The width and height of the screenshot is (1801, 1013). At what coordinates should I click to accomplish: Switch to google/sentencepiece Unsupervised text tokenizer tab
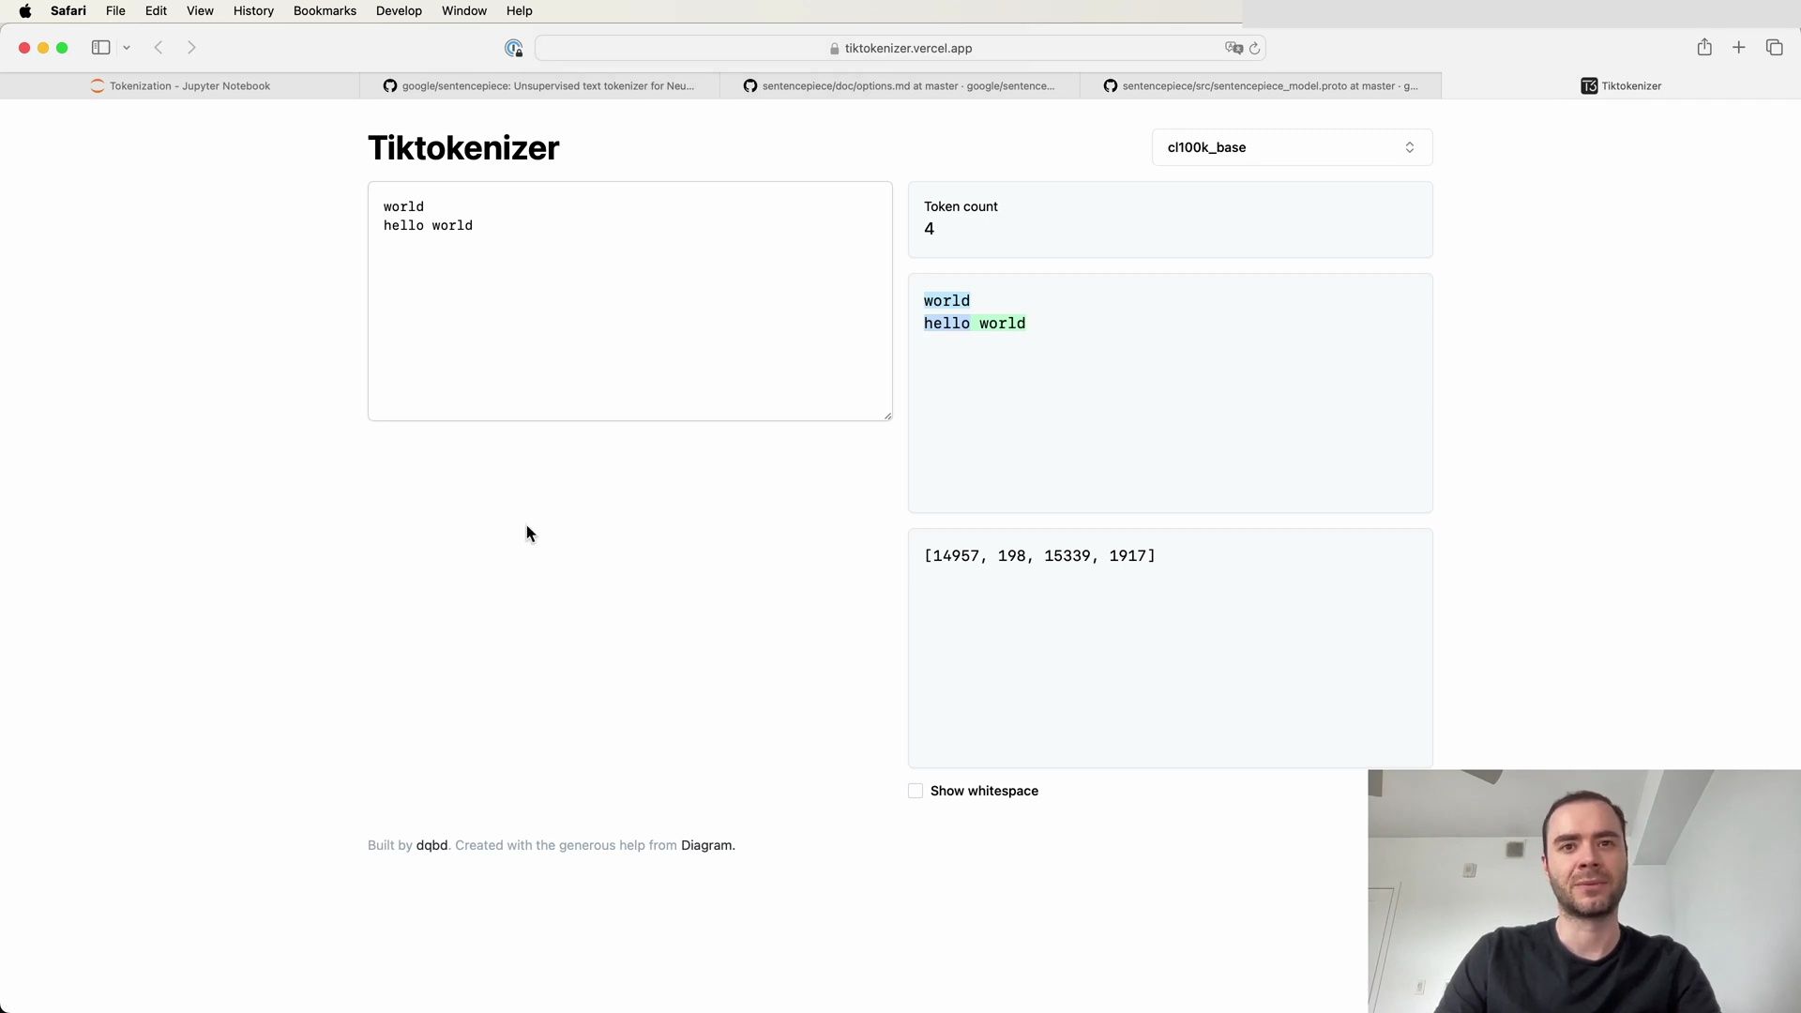pos(539,85)
